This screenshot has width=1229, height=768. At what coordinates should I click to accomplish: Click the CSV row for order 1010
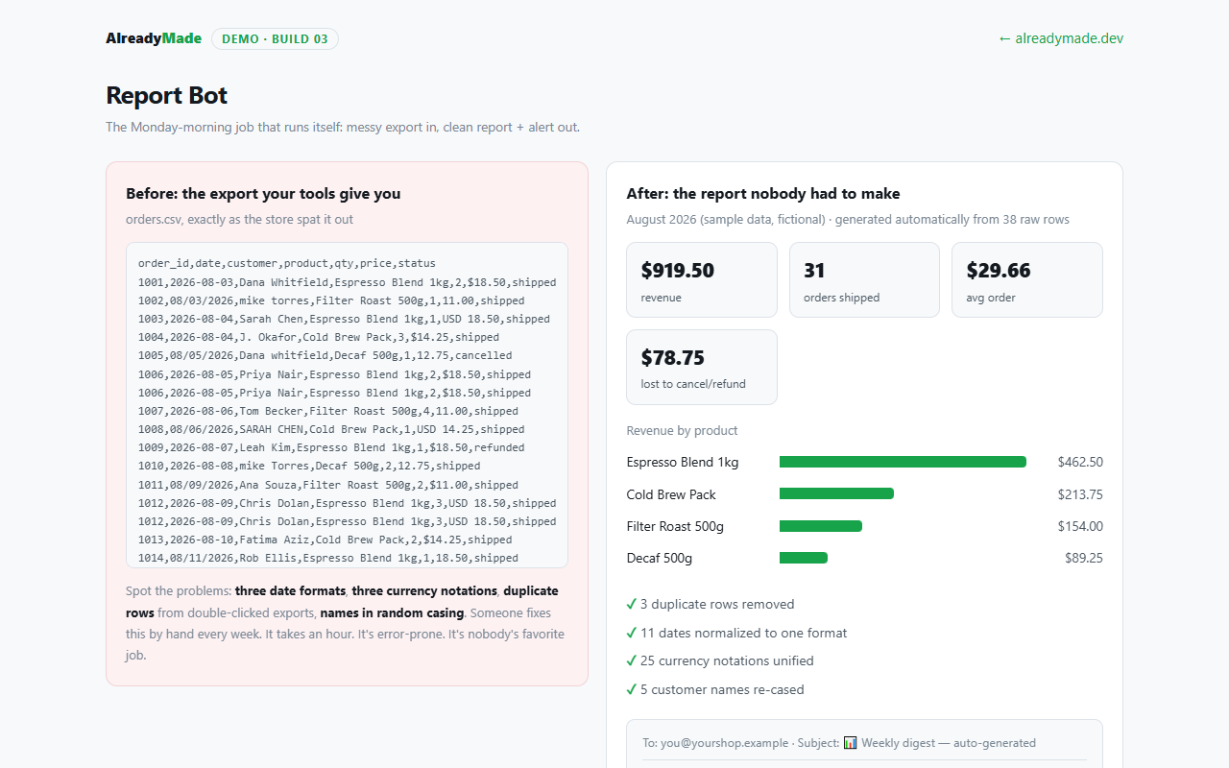click(x=309, y=466)
